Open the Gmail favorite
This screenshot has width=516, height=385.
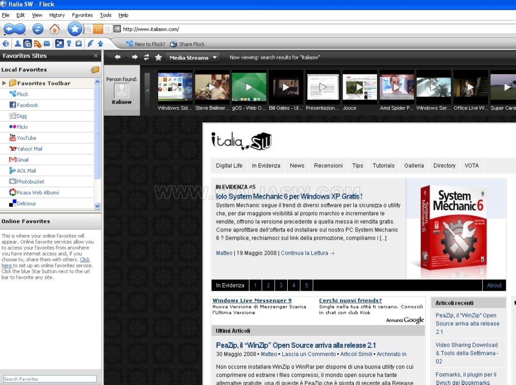19,160
